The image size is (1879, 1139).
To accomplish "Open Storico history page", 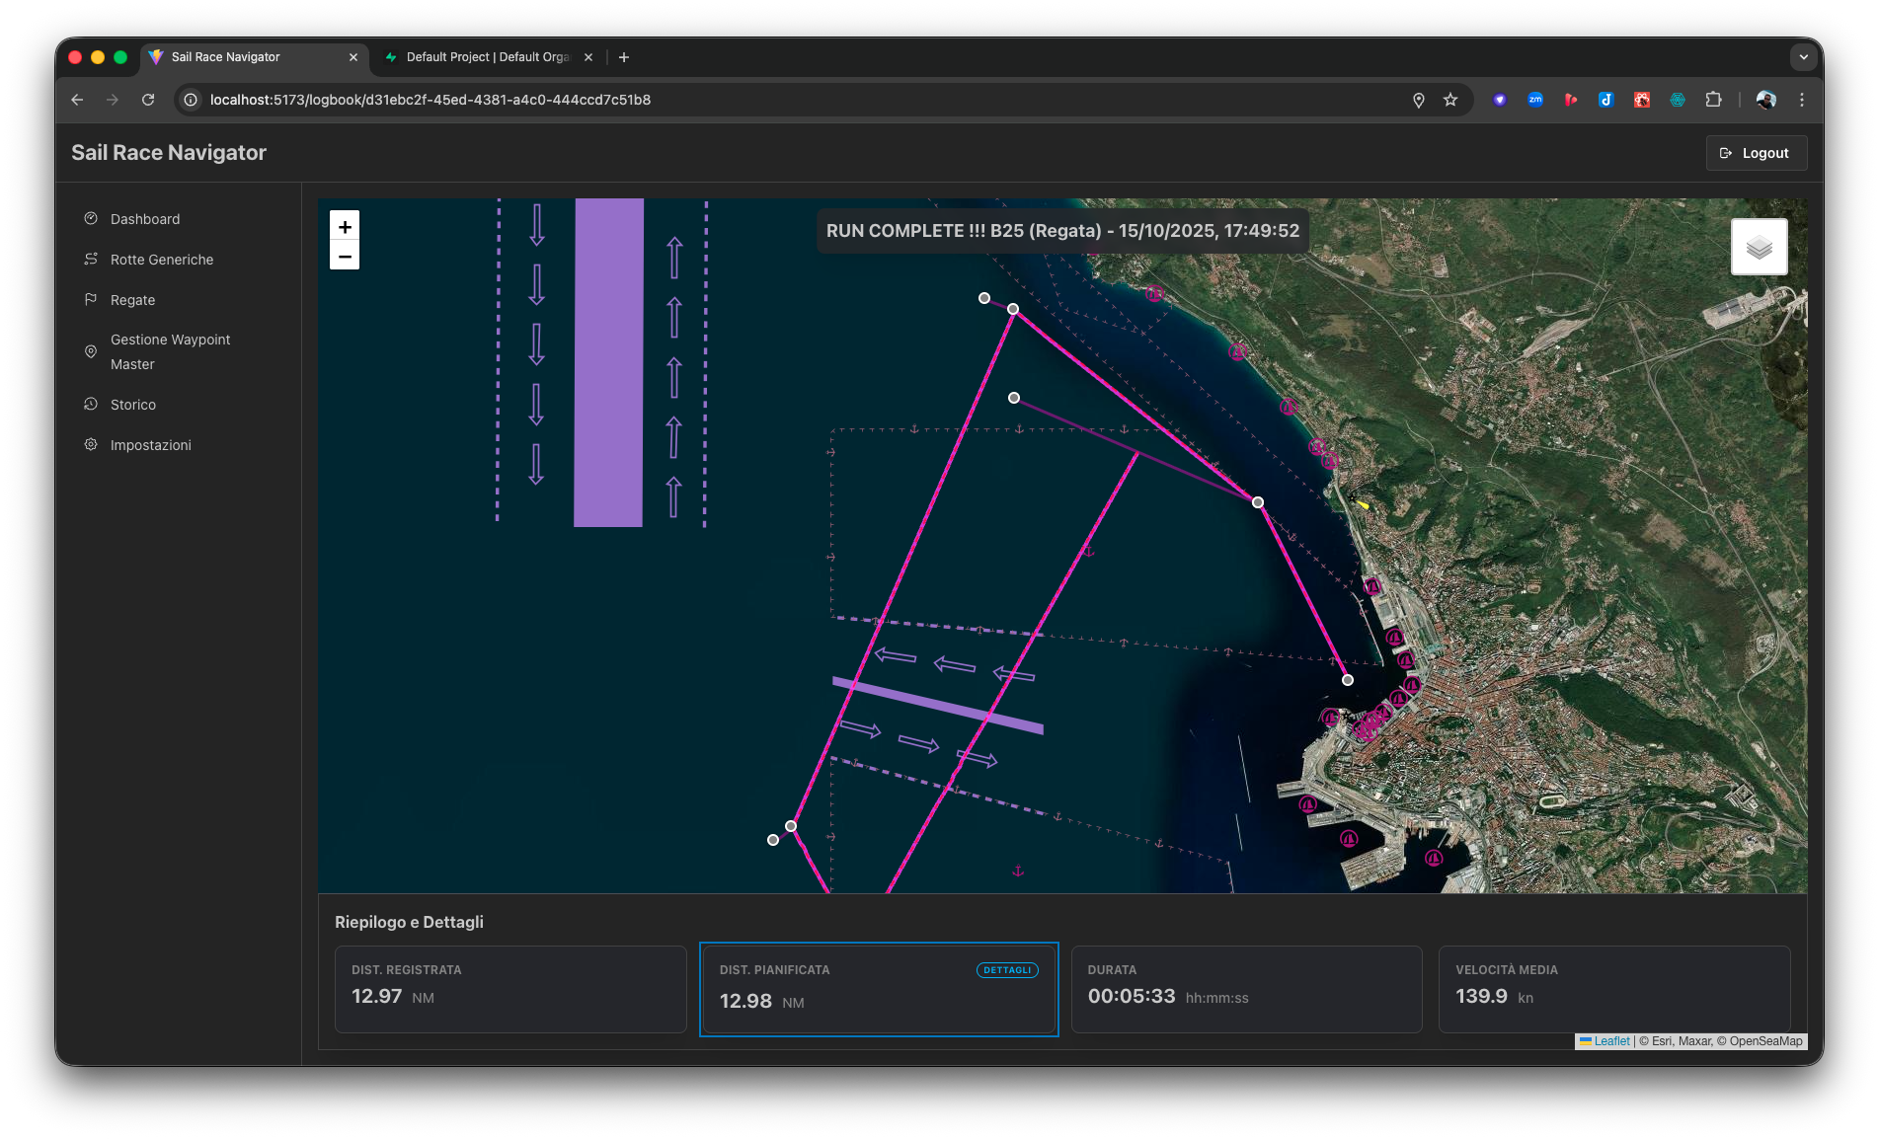I will pos(133,405).
